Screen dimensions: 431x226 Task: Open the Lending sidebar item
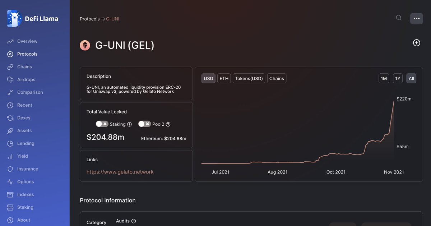(26, 143)
